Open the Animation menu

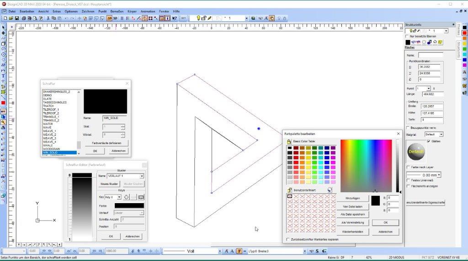coord(148,11)
